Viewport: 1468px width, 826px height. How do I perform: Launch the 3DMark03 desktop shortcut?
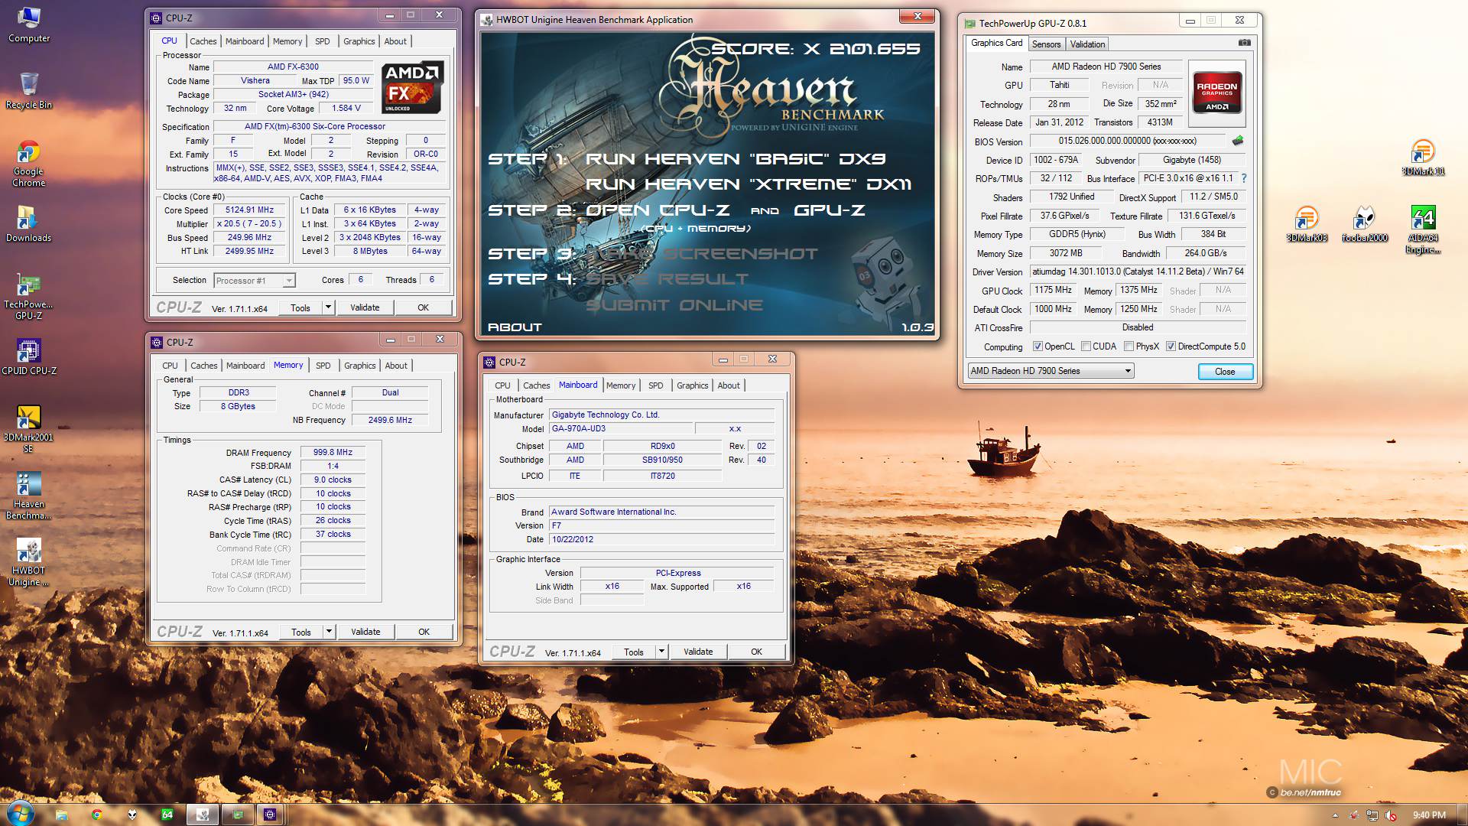point(1307,223)
